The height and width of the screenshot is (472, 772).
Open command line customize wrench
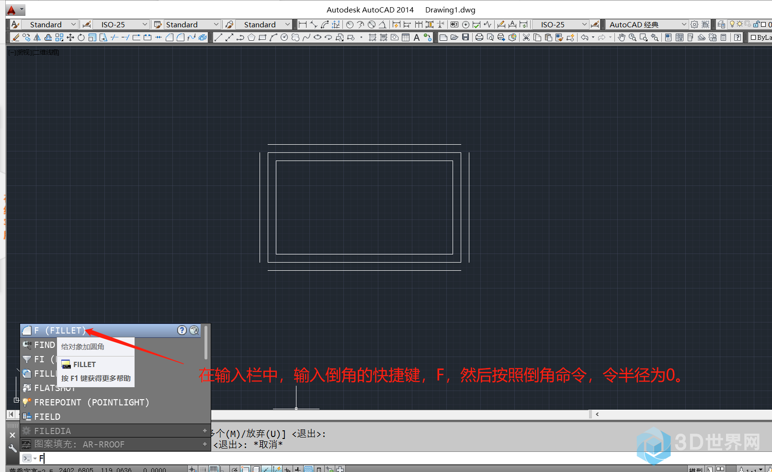click(x=12, y=449)
